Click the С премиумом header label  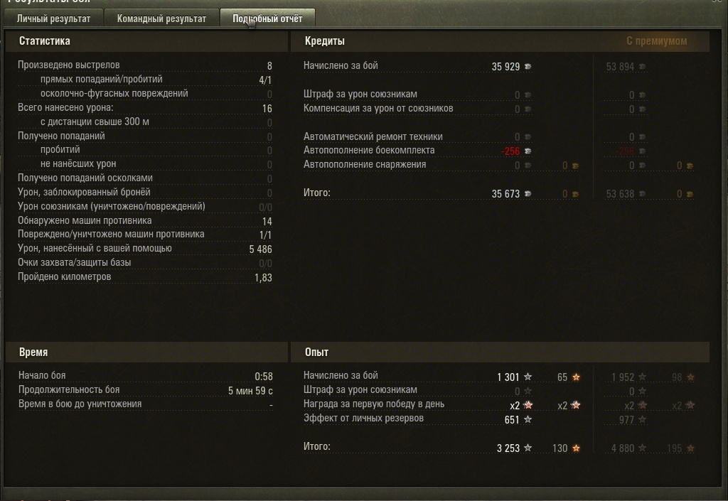pos(656,41)
